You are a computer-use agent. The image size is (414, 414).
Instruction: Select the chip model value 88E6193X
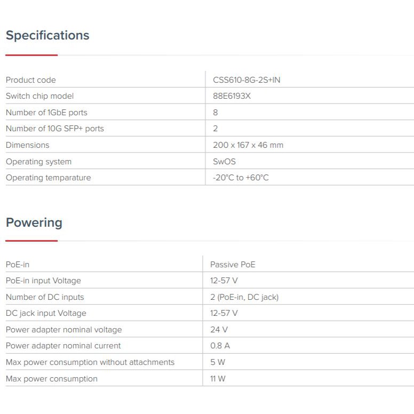pos(232,96)
